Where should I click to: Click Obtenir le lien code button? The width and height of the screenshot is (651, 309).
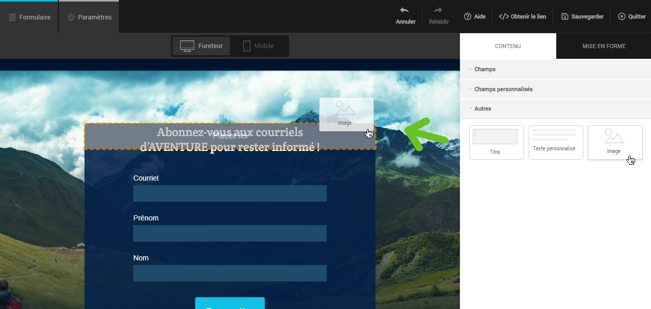pos(522,16)
